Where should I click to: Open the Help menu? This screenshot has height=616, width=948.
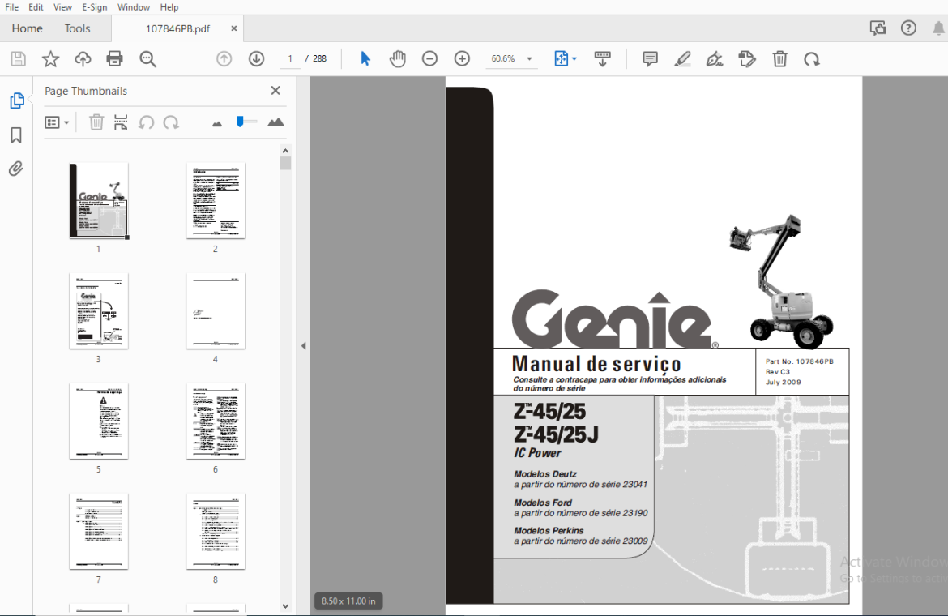[x=169, y=7]
